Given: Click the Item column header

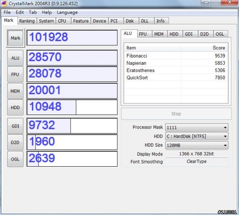Looking at the screenshot, I should (x=152, y=48).
